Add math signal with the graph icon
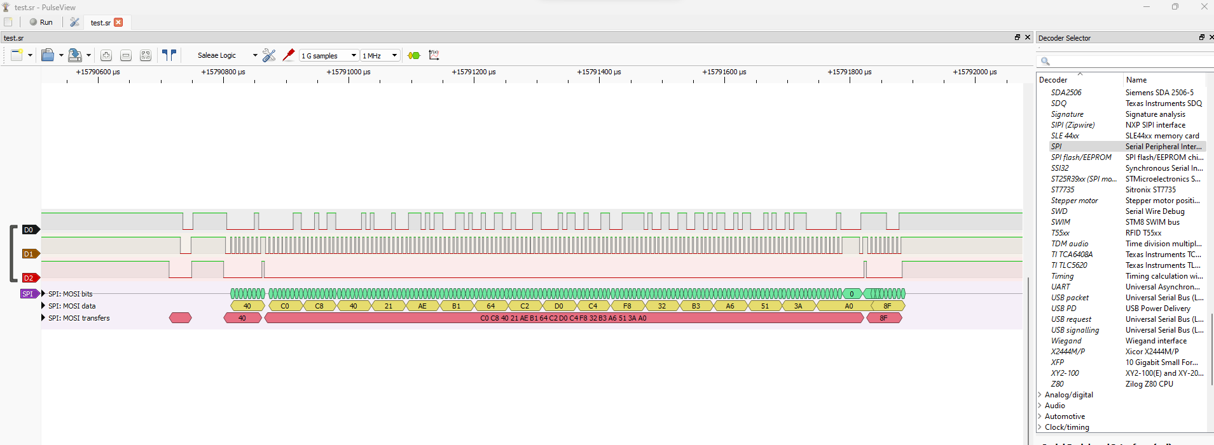 [434, 55]
